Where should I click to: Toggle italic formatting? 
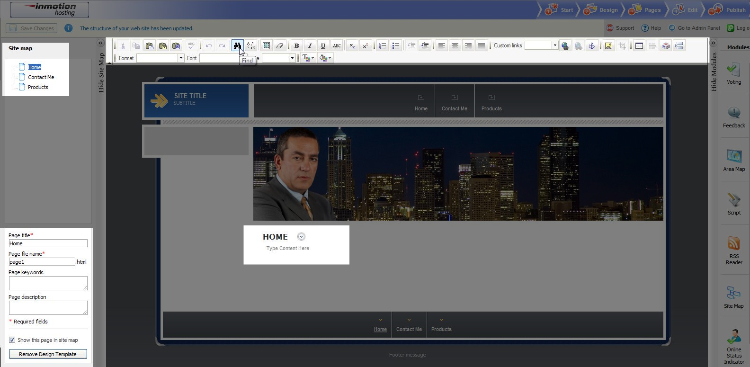[310, 46]
